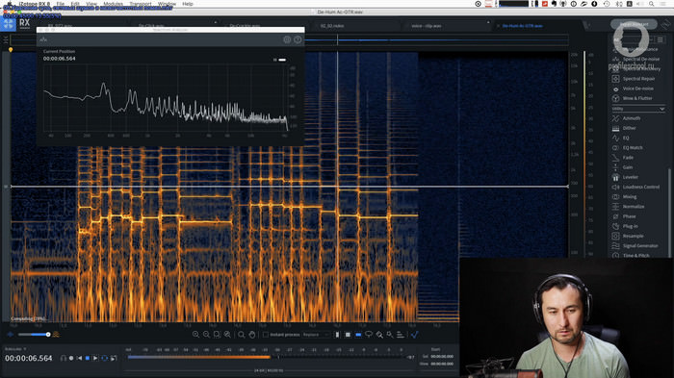Switch to the voice - clip.wav tab
Screen dimensions: 674x378
coord(427,26)
